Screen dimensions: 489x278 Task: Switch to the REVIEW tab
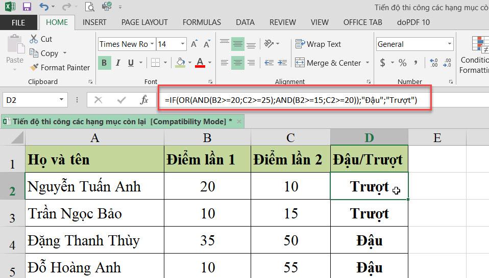(x=283, y=22)
